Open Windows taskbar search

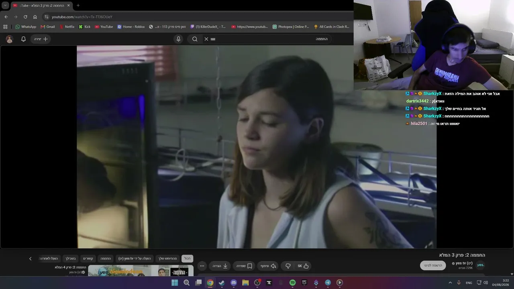coord(186,283)
